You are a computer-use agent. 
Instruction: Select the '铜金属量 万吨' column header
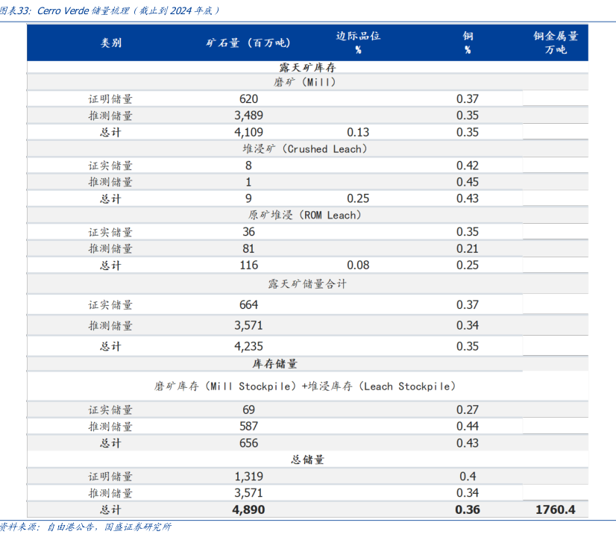(556, 43)
